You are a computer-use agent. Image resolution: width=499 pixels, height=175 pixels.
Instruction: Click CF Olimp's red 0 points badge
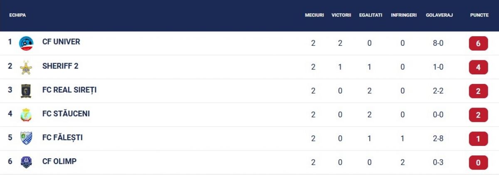[x=478, y=163]
